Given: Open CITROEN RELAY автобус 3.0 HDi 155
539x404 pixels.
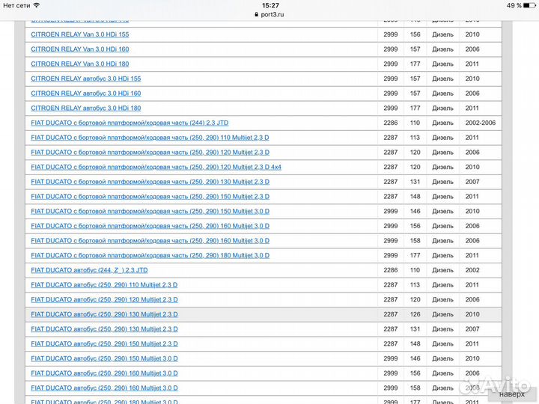Looking at the screenshot, I should (85, 79).
